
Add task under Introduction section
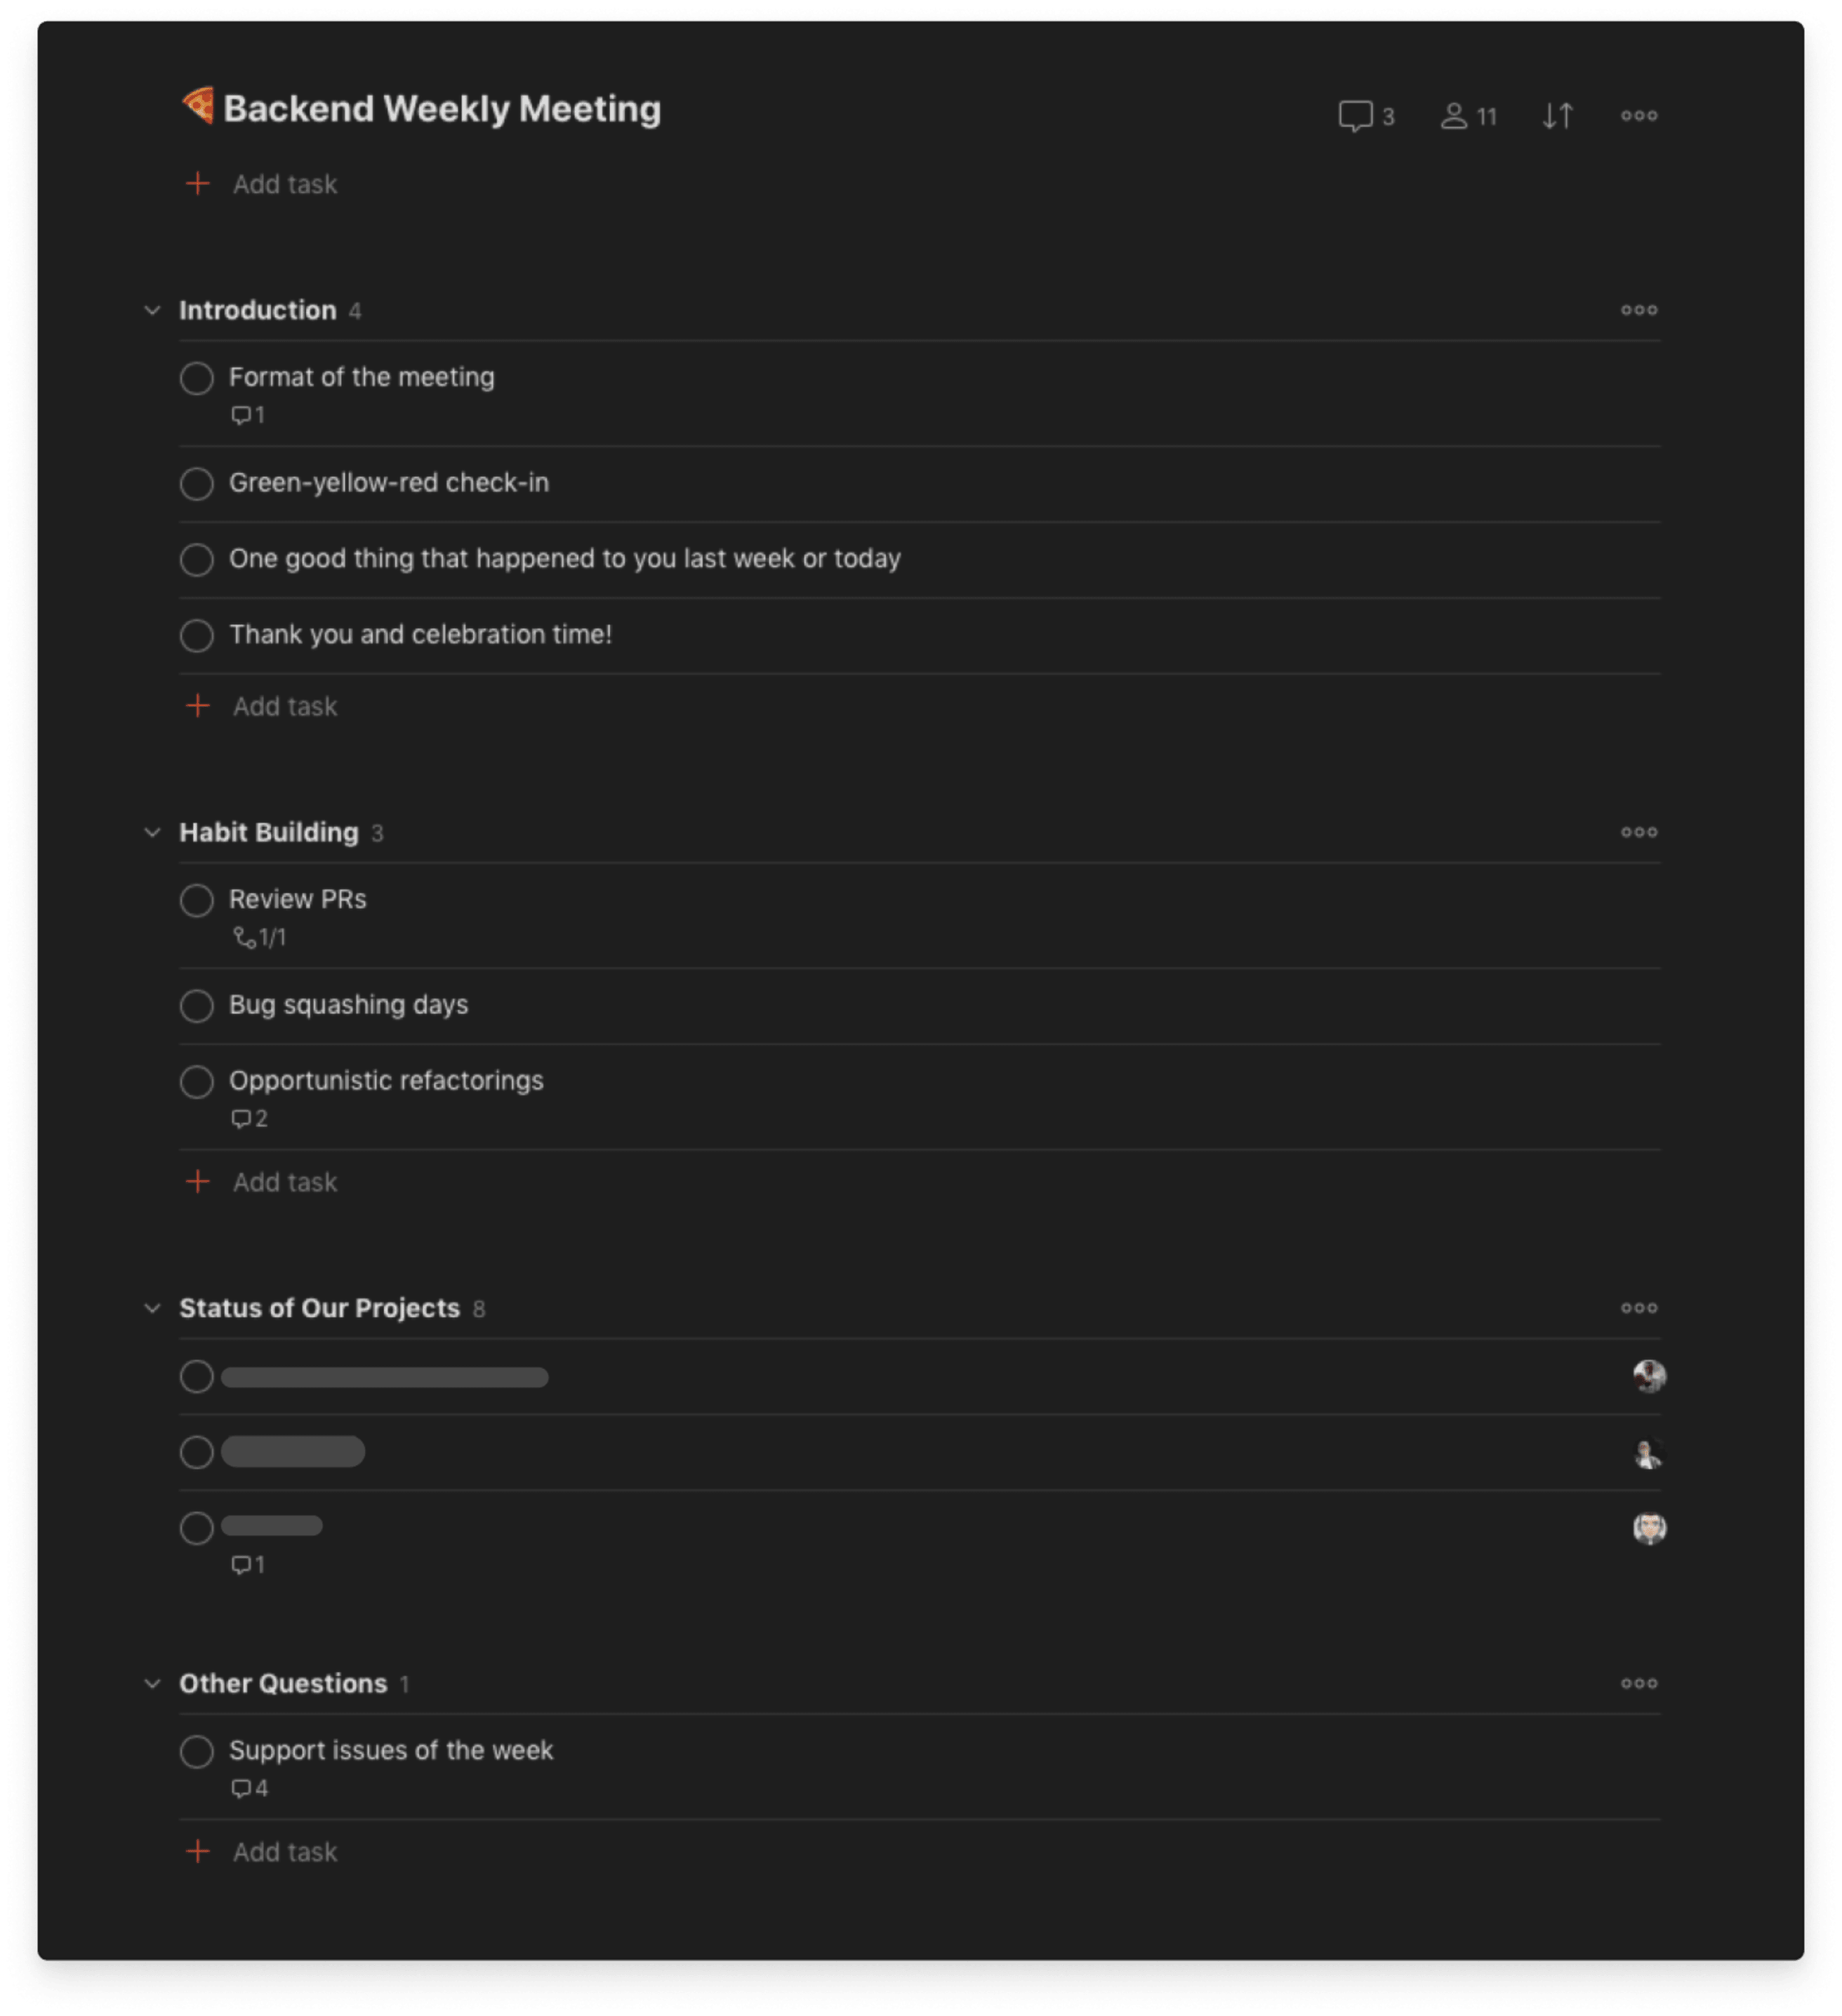(262, 706)
